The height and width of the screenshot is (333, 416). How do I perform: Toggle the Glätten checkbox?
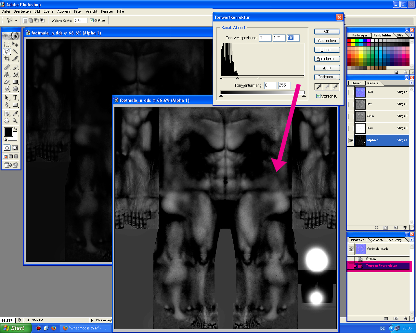[x=92, y=20]
